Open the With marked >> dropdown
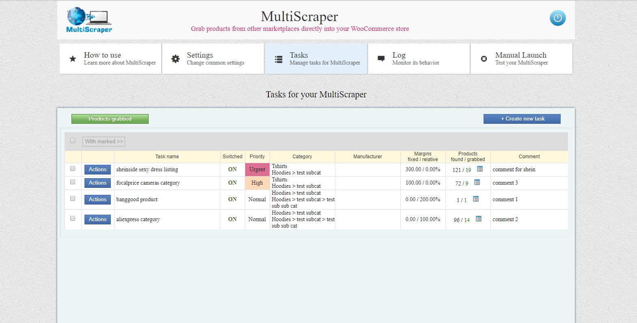Viewport: 637px width, 323px height. click(x=104, y=141)
